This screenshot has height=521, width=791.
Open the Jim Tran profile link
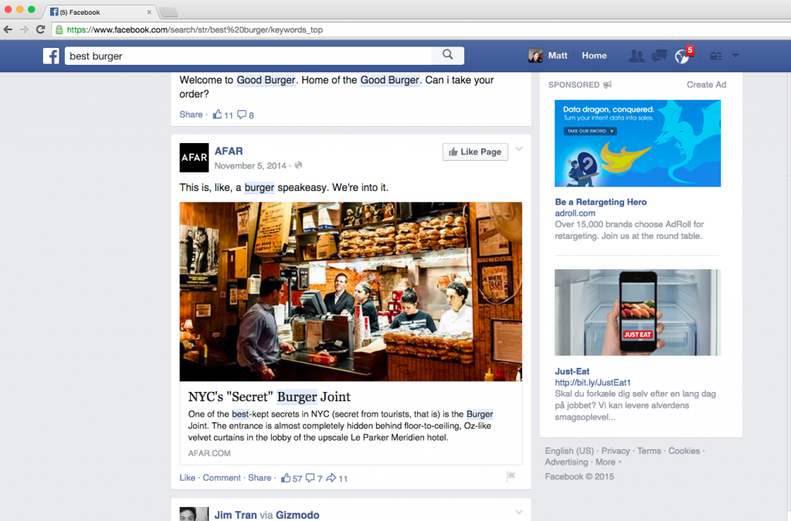tap(236, 515)
